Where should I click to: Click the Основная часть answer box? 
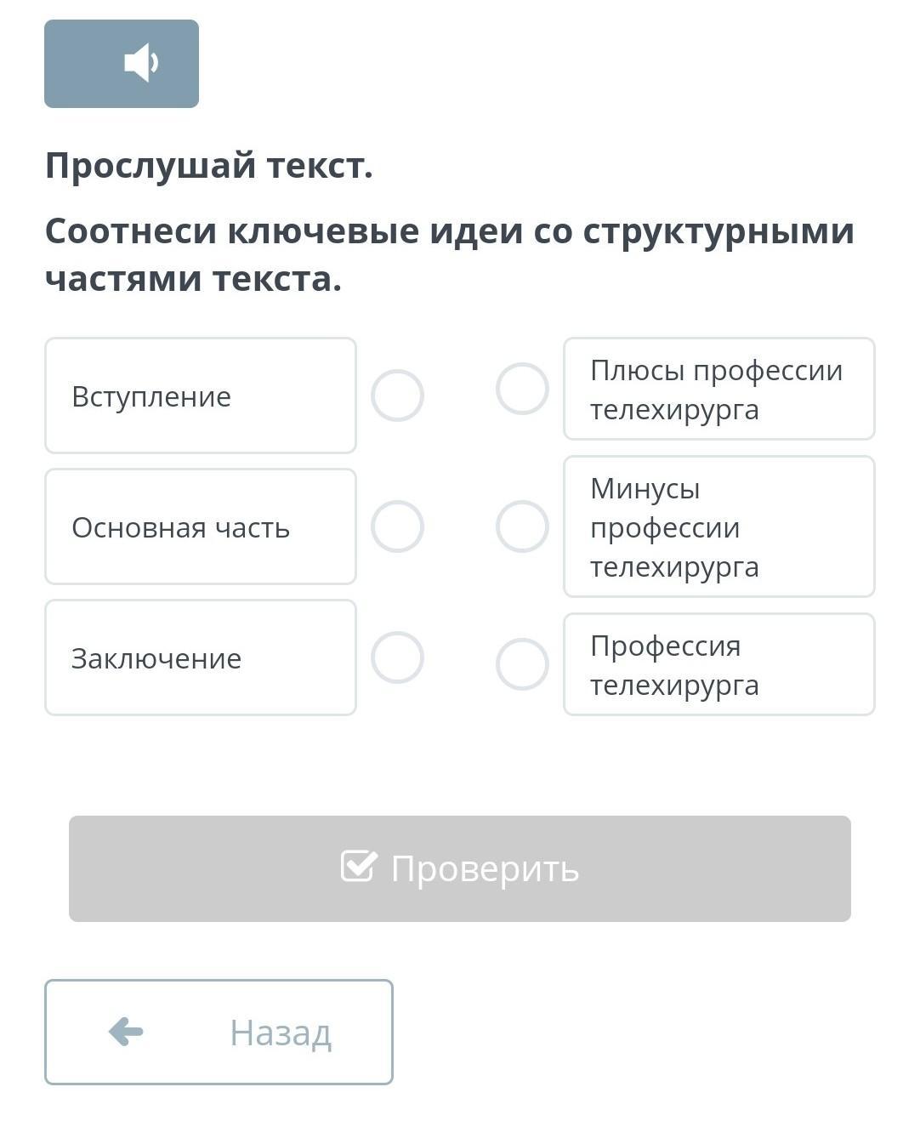point(200,526)
